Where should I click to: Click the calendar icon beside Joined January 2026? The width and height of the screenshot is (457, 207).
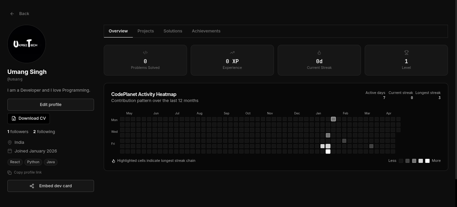10,151
